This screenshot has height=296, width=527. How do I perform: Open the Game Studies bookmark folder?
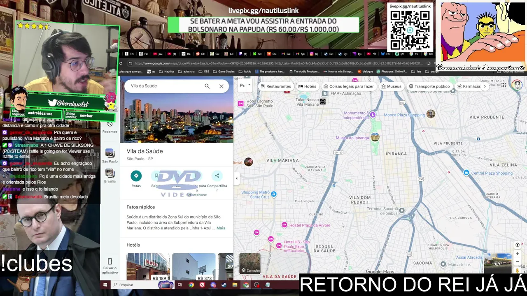coord(224,72)
